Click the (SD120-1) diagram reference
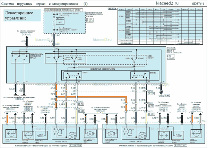 click(x=63, y=32)
